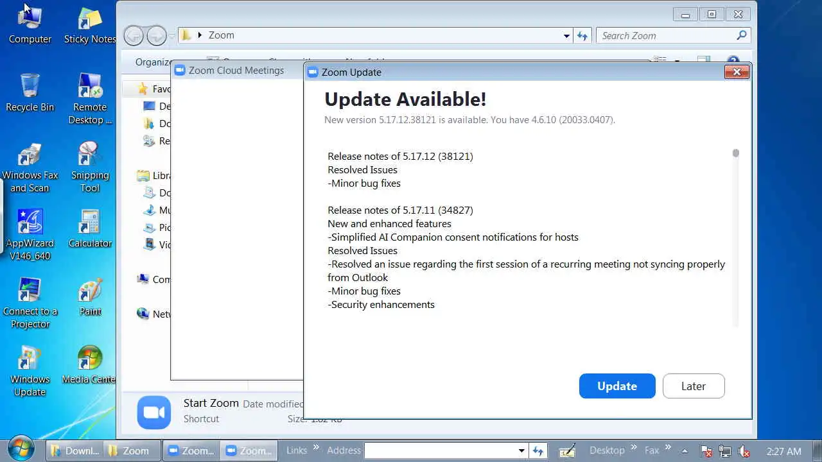Select the Windows Fax and Scan icon

[x=30, y=168]
